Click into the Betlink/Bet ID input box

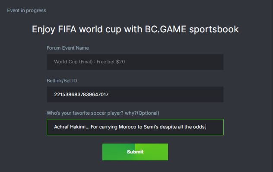click(x=135, y=94)
